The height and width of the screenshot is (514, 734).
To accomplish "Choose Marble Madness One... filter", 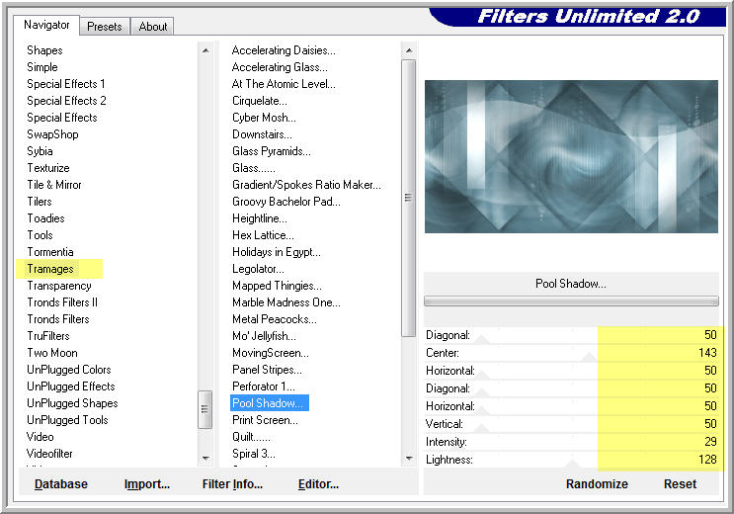I will coord(286,302).
